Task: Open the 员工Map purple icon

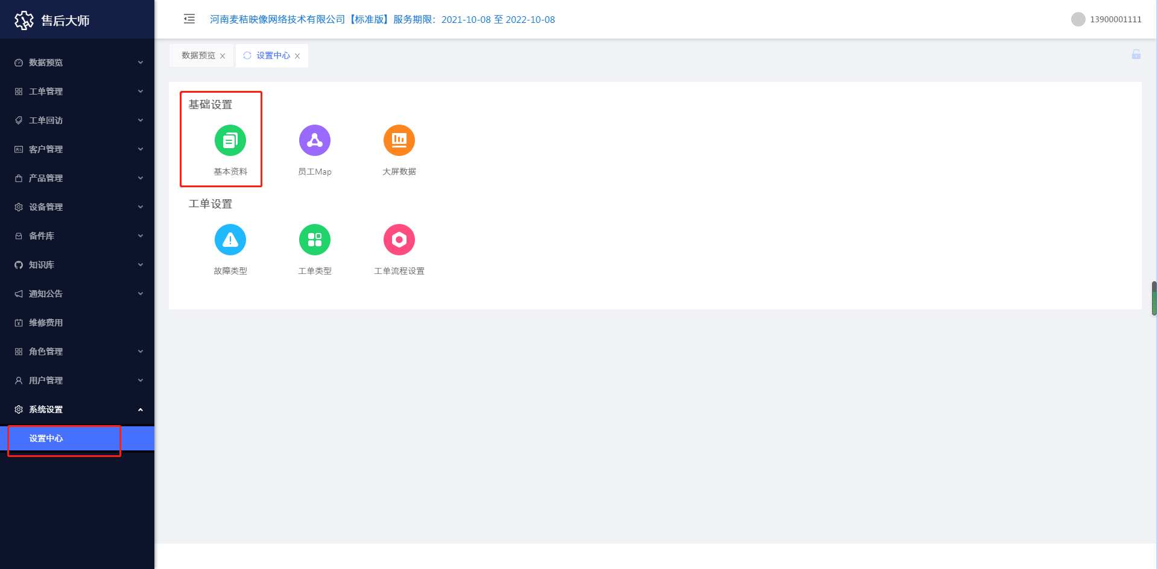Action: tap(315, 140)
